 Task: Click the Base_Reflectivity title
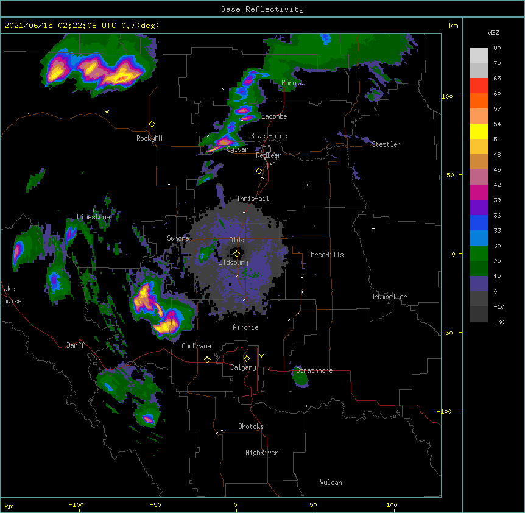pos(262,9)
